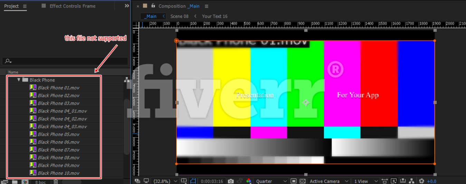Select Black Phone 06.mov
This screenshot has height=184, width=466.
59,142
